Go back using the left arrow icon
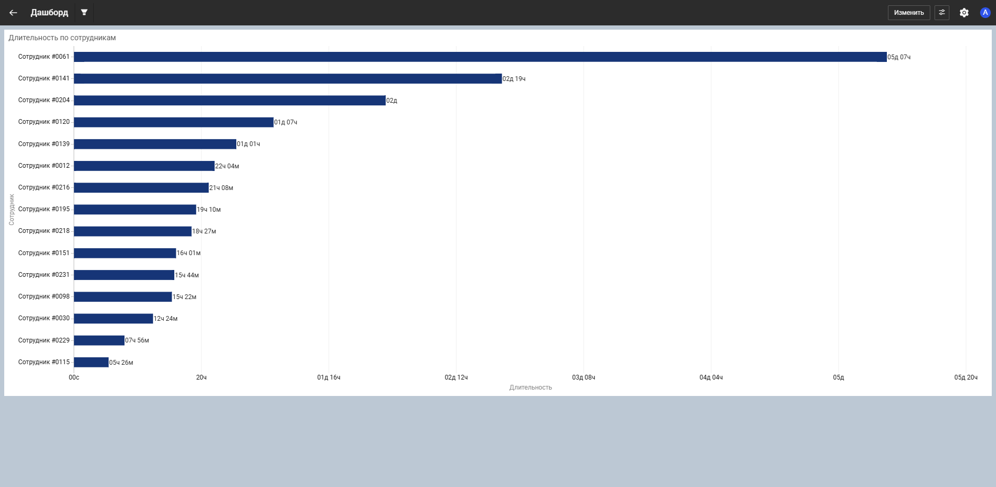Image resolution: width=996 pixels, height=487 pixels. click(13, 13)
